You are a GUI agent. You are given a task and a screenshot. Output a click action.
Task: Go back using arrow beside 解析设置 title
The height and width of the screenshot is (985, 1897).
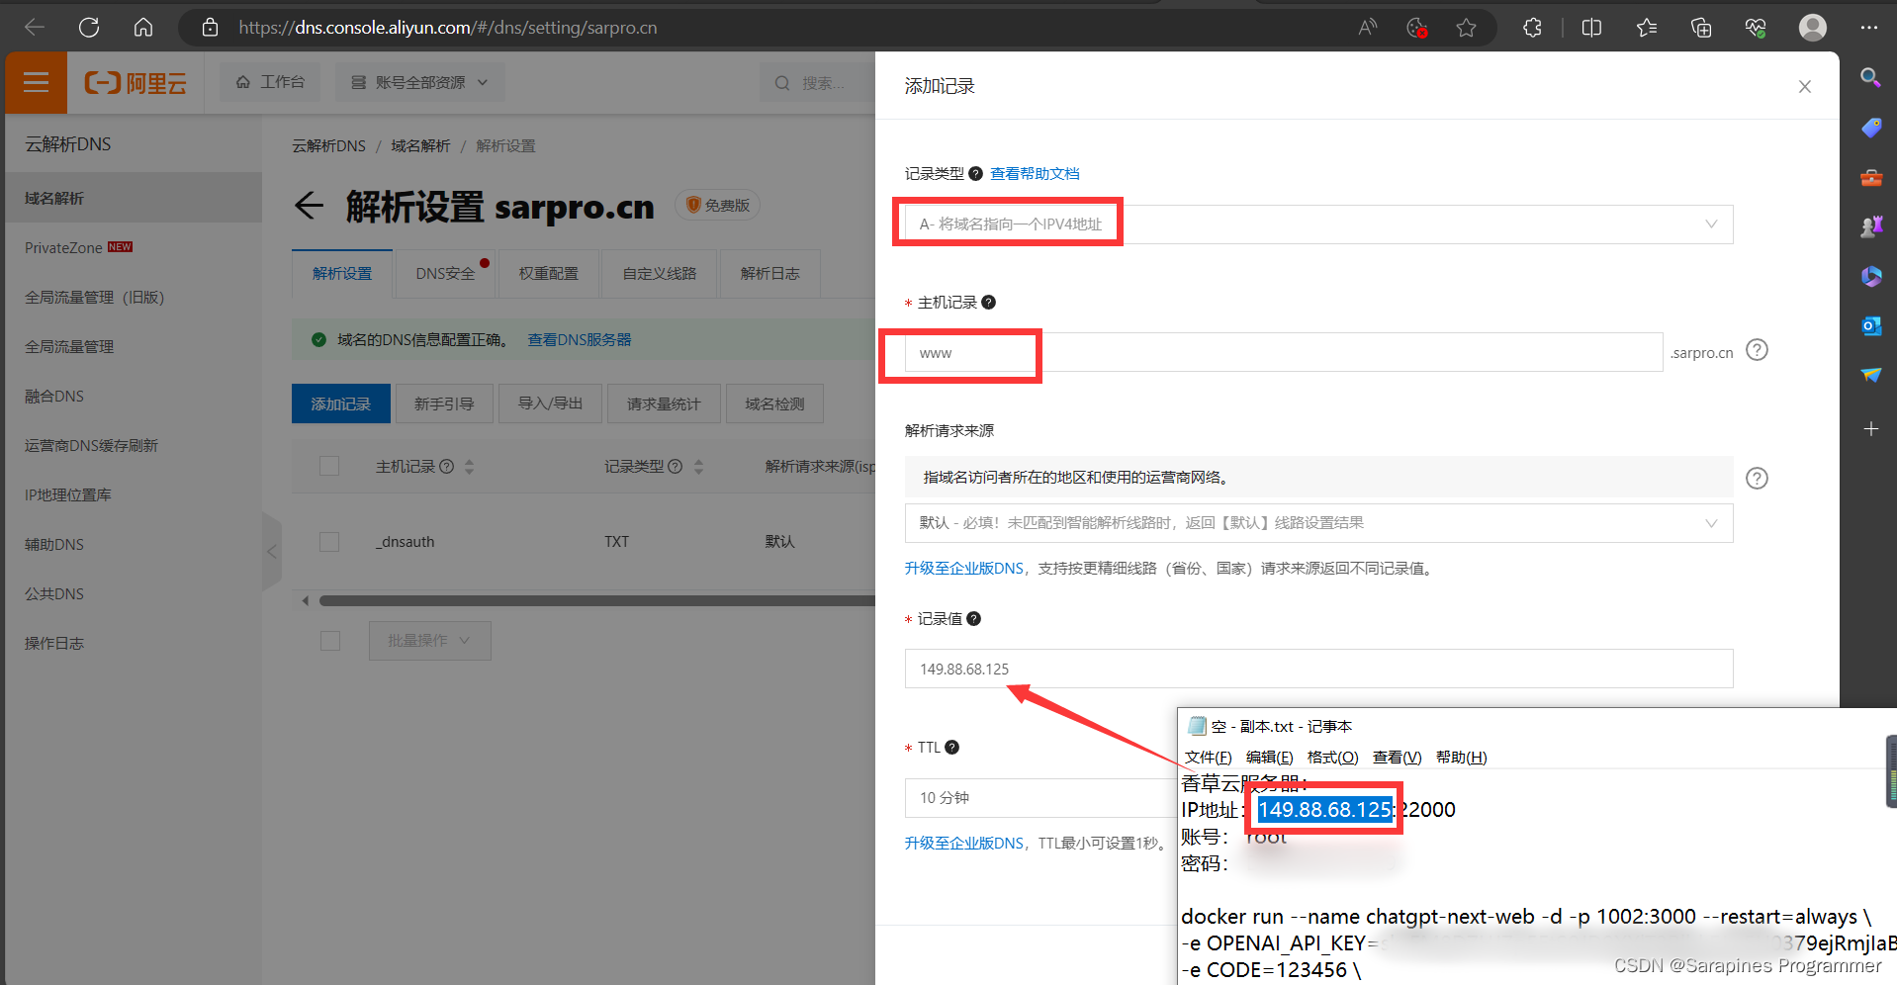(x=309, y=206)
